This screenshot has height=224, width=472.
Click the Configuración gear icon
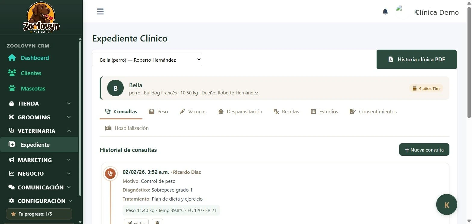(11, 201)
